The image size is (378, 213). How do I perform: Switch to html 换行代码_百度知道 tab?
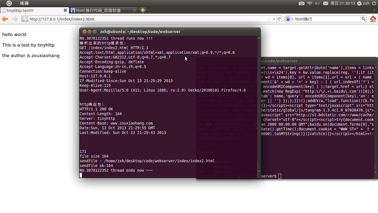click(x=104, y=10)
